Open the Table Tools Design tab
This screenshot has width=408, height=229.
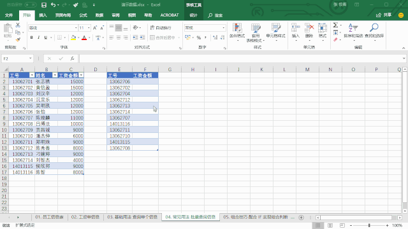coord(193,15)
